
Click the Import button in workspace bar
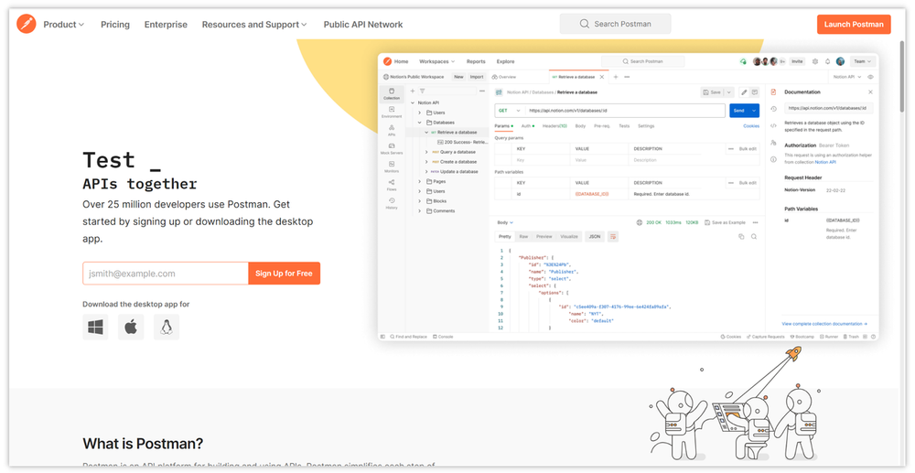click(477, 77)
